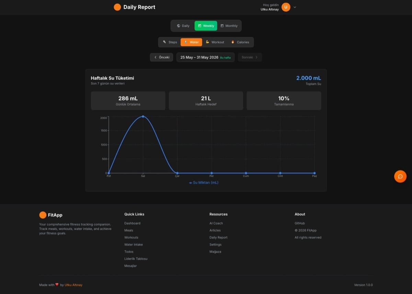The image size is (412, 294).
Task: Open Mağaza footer link
Action: pos(215,252)
